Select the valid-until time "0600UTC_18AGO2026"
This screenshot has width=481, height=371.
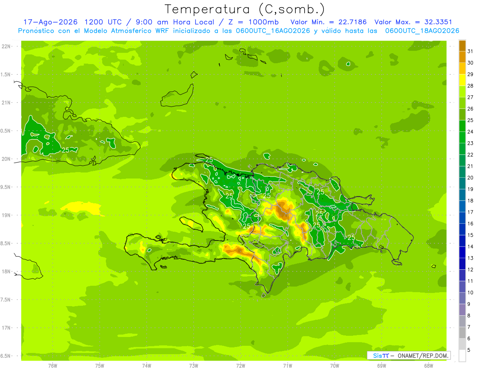[x=422, y=31]
